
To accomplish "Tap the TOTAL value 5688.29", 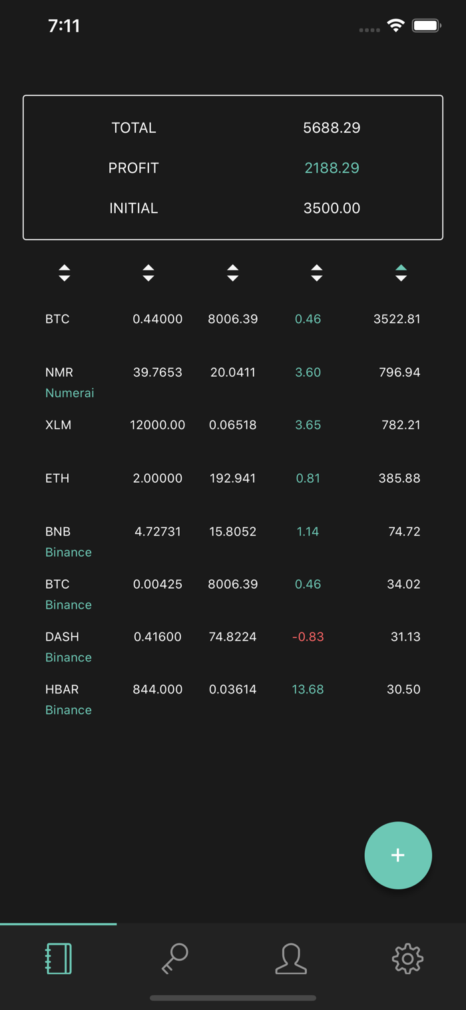I will click(332, 128).
